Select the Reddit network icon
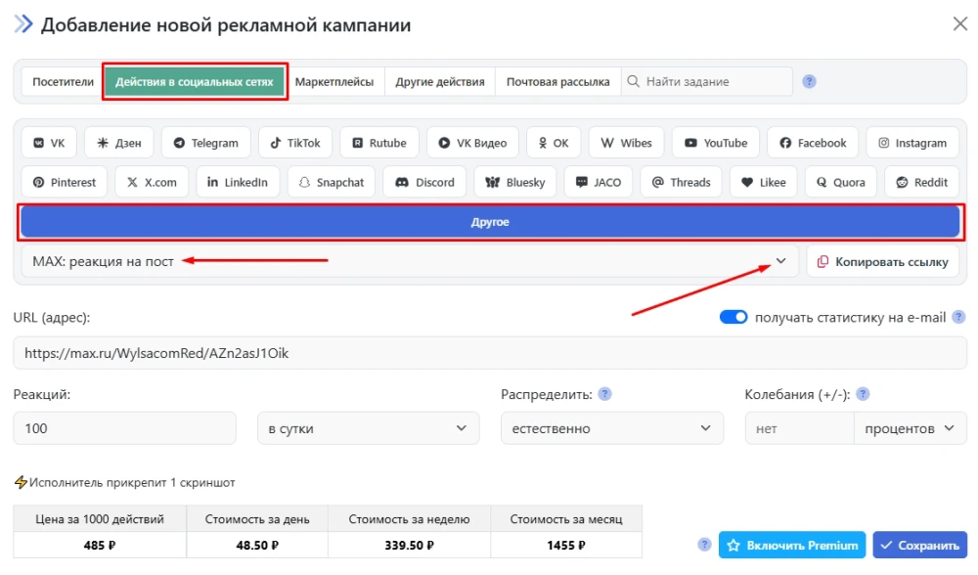This screenshot has height=575, width=978. pos(920,181)
